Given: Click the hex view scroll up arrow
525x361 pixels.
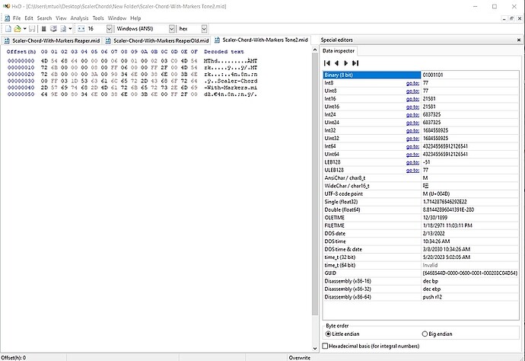Looking at the screenshot, I should click(315, 50).
